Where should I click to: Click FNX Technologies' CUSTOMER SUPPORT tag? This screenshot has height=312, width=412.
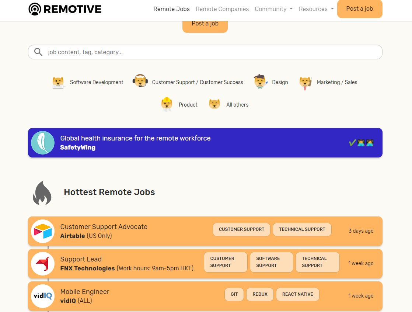226,262
